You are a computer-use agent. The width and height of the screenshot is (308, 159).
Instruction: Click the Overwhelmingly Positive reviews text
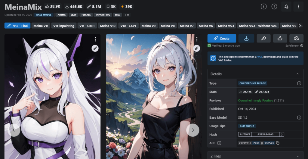(256, 100)
